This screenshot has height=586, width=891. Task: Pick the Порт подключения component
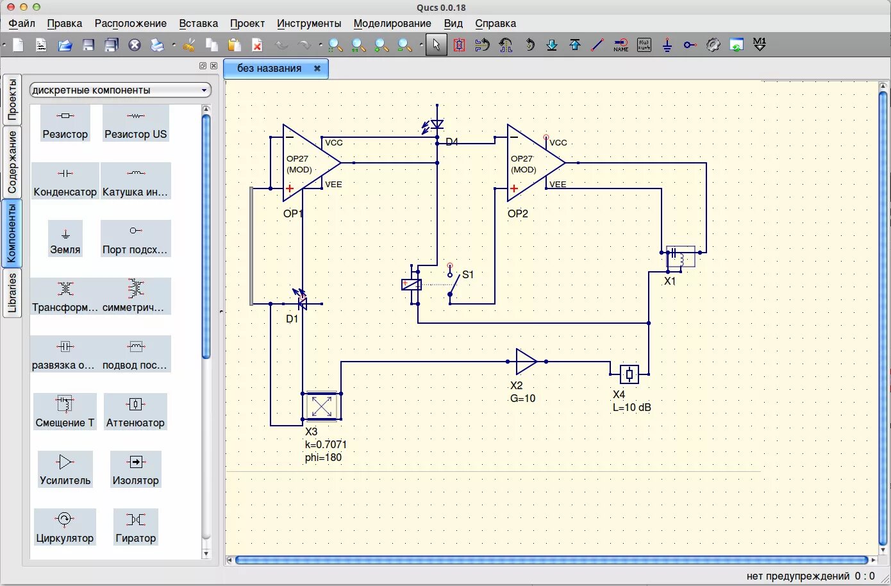pos(135,239)
